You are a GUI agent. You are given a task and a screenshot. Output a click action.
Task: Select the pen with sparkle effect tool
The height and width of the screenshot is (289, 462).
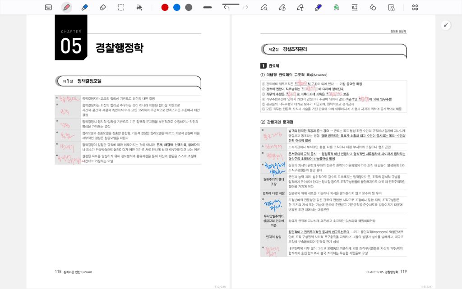[x=264, y=7]
